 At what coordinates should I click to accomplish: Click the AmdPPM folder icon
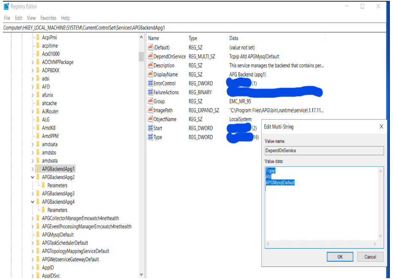38,136
